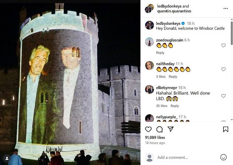Share post using the paper plane icon
Screen dimensions: 233x165
coord(170,130)
